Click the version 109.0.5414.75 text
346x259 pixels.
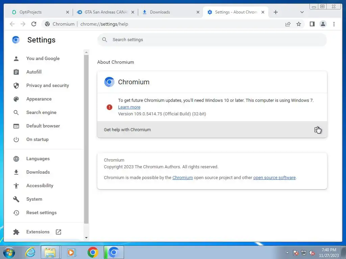[x=162, y=114]
